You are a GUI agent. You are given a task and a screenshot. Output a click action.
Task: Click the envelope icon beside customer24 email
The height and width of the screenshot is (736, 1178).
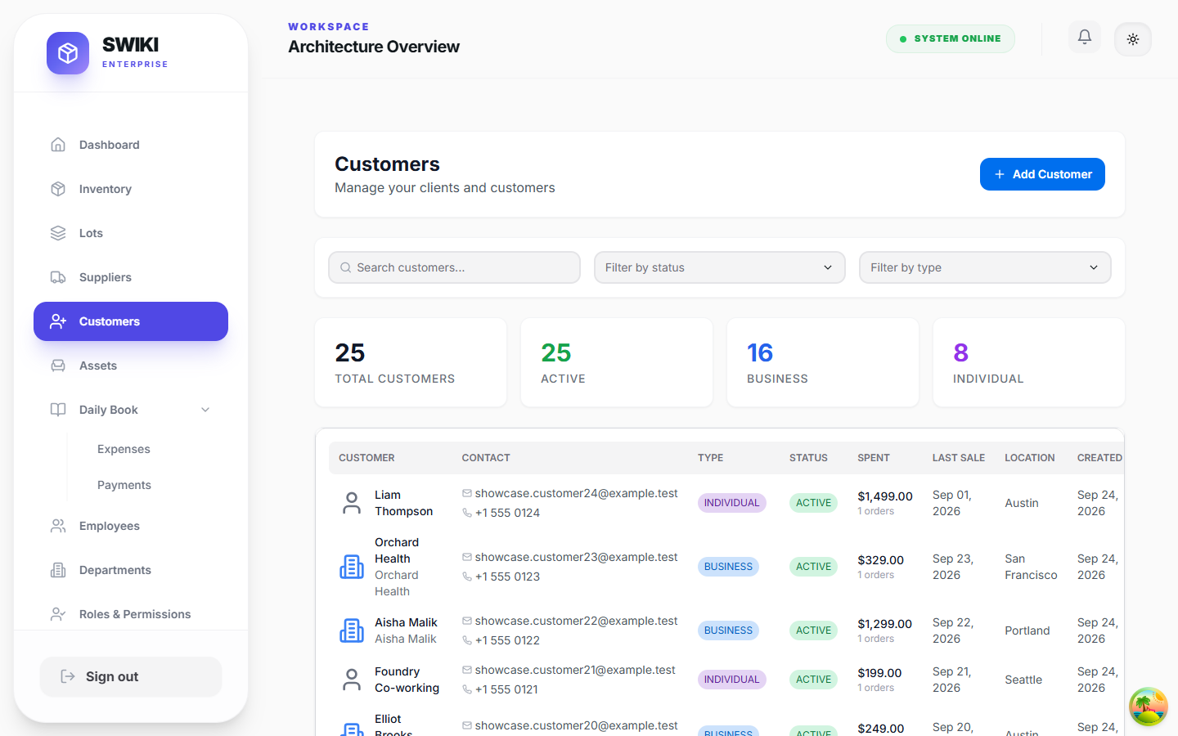click(x=467, y=493)
